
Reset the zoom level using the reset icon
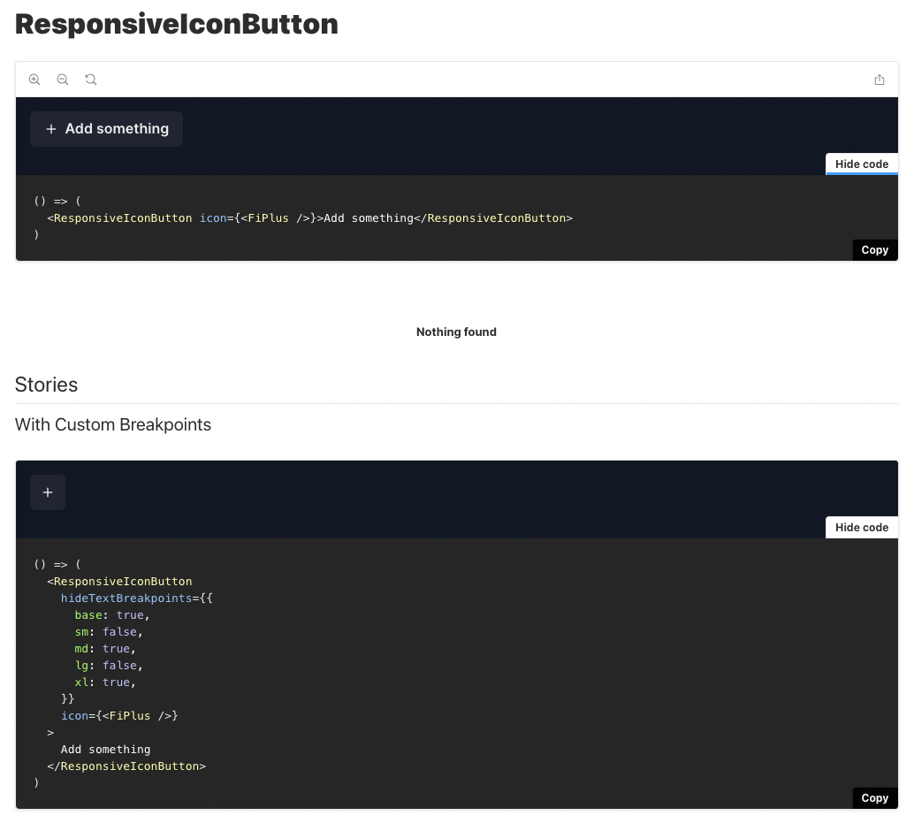pyautogui.click(x=90, y=80)
